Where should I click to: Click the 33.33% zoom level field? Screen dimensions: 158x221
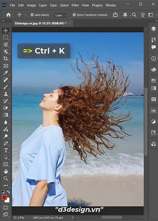pyautogui.click(x=19, y=218)
